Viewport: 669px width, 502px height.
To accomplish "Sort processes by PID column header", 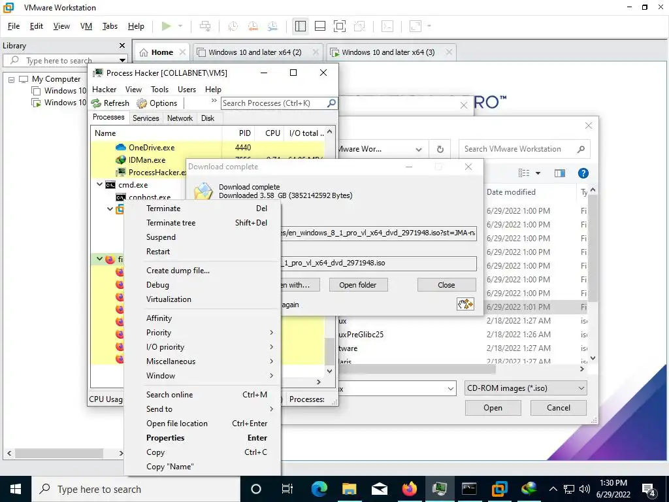I will coord(238,133).
